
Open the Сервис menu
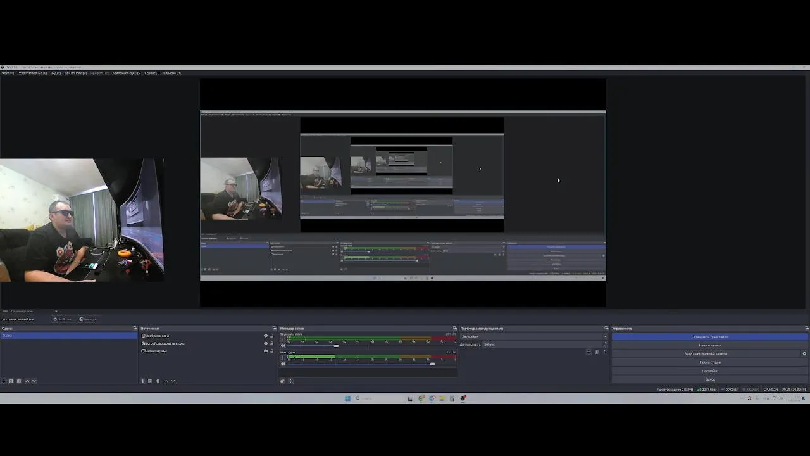(x=152, y=73)
